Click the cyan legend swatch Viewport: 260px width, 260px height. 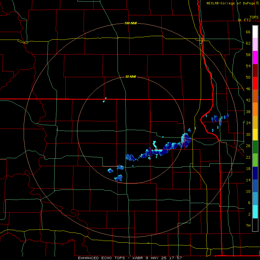tap(255, 212)
